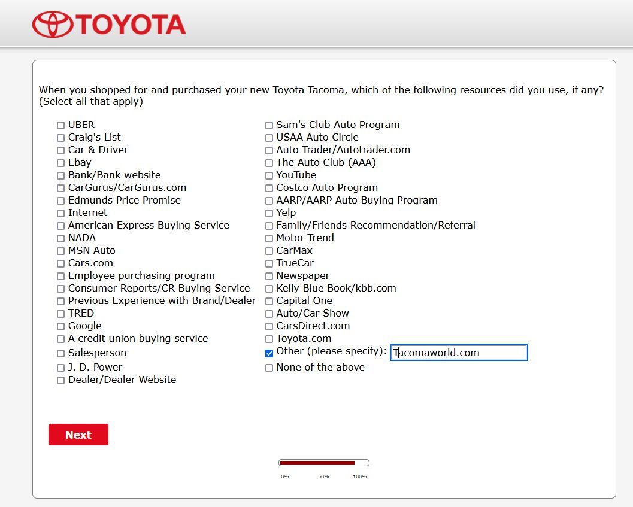
Task: Check None of the above
Action: (269, 368)
